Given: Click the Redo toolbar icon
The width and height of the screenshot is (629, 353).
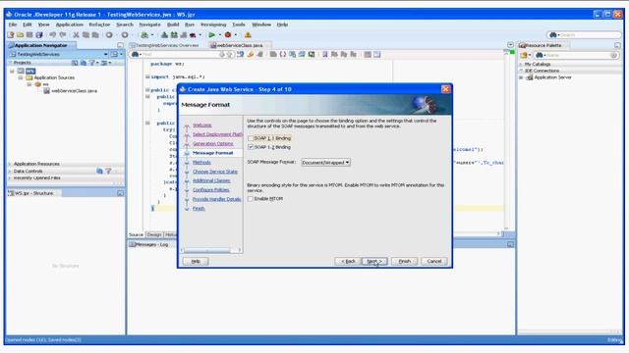Looking at the screenshot, I should click(63, 35).
